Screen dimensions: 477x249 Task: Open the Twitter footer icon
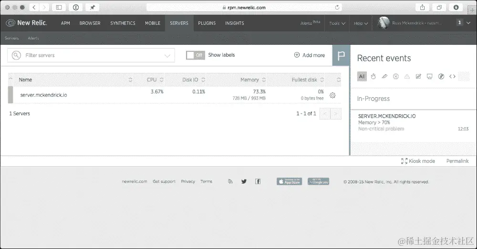coord(244,181)
